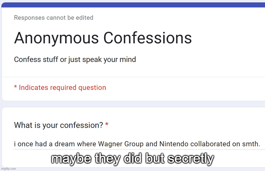Click the underline beneath the answer field
Image resolution: width=265 pixels, height=171 pixels.
[134, 149]
